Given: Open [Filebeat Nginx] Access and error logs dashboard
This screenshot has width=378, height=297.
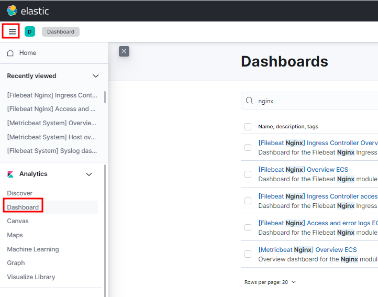Looking at the screenshot, I should pyautogui.click(x=318, y=223).
